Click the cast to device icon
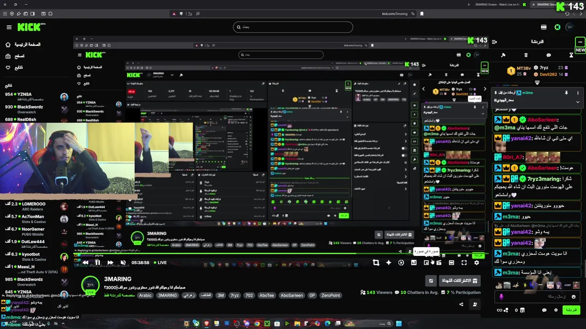 click(439, 263)
